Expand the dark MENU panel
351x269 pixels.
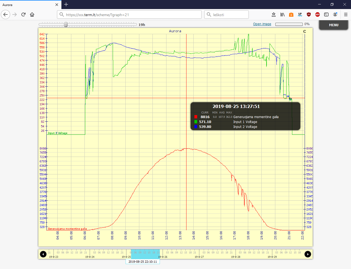(x=333, y=25)
